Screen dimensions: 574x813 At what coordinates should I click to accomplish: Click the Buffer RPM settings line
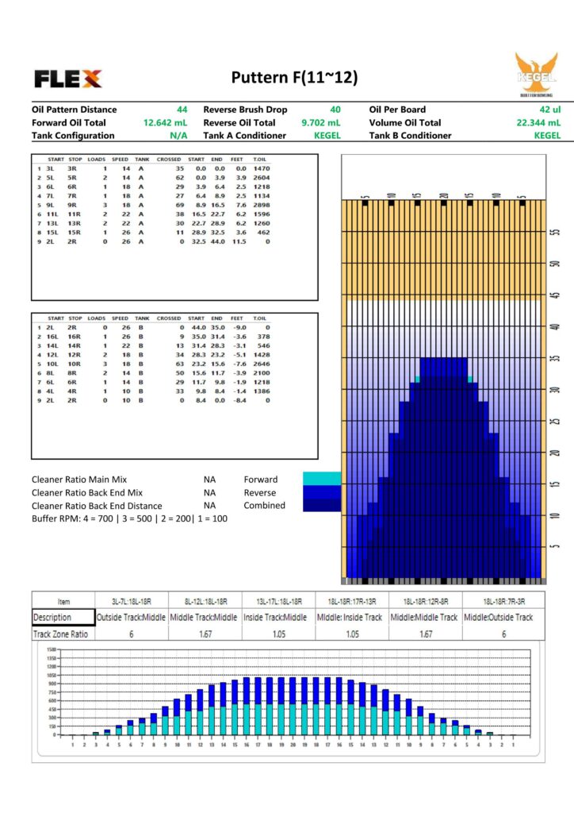coord(129,518)
